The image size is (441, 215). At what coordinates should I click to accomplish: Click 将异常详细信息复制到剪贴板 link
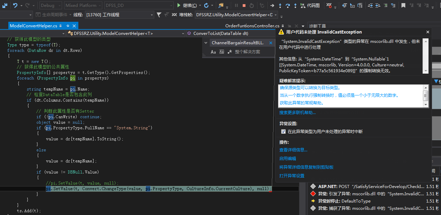click(306, 167)
